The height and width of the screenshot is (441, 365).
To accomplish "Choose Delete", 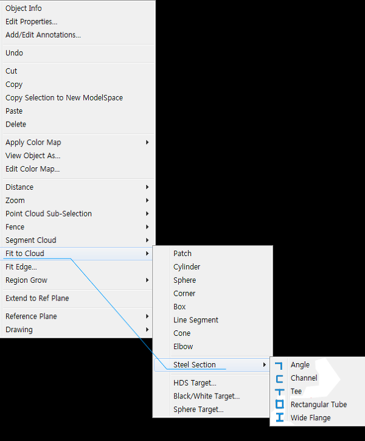I will click(x=16, y=124).
